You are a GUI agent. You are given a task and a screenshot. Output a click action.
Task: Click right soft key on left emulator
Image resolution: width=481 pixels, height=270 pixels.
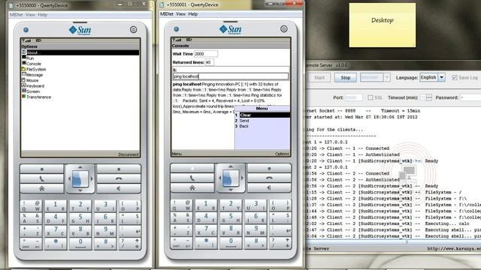pyautogui.click(x=119, y=169)
